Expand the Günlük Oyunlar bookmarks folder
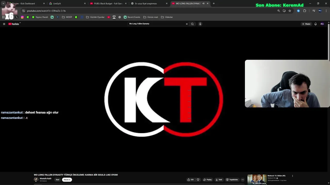 [95, 17]
